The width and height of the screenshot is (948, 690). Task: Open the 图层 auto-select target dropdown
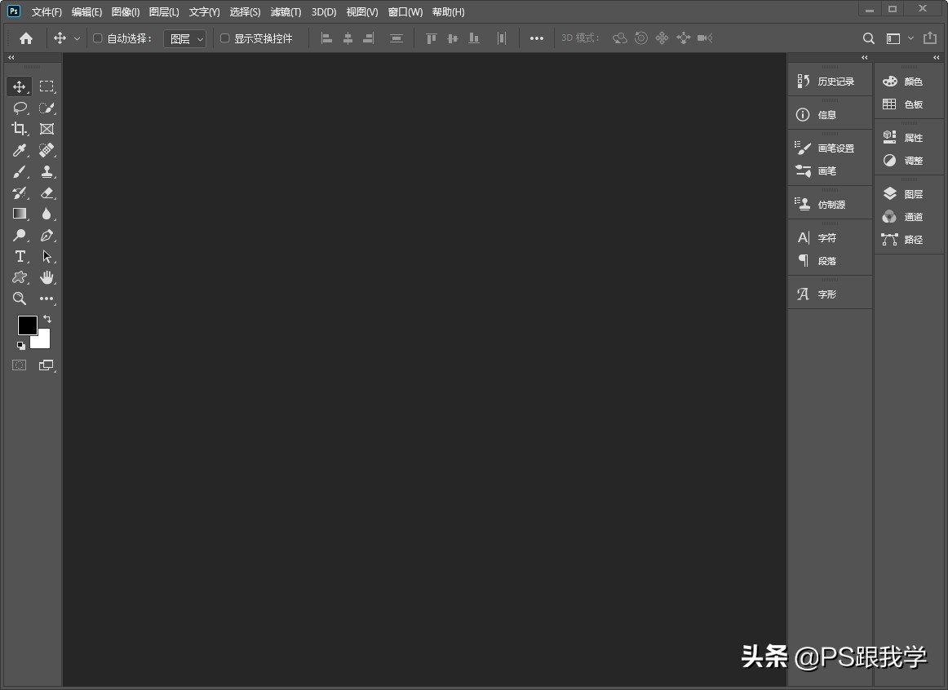click(x=184, y=38)
